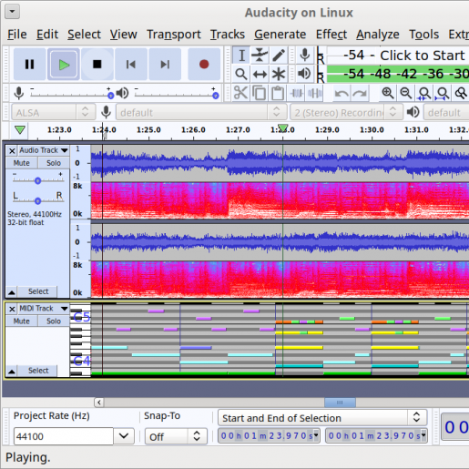The image size is (469, 469).
Task: Click to Start Monitoring on record meter
Action: [x=422, y=56]
